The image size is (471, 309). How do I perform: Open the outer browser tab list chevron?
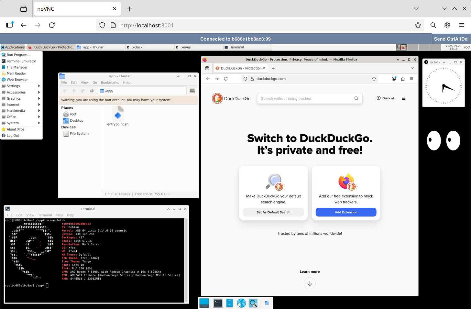click(416, 9)
